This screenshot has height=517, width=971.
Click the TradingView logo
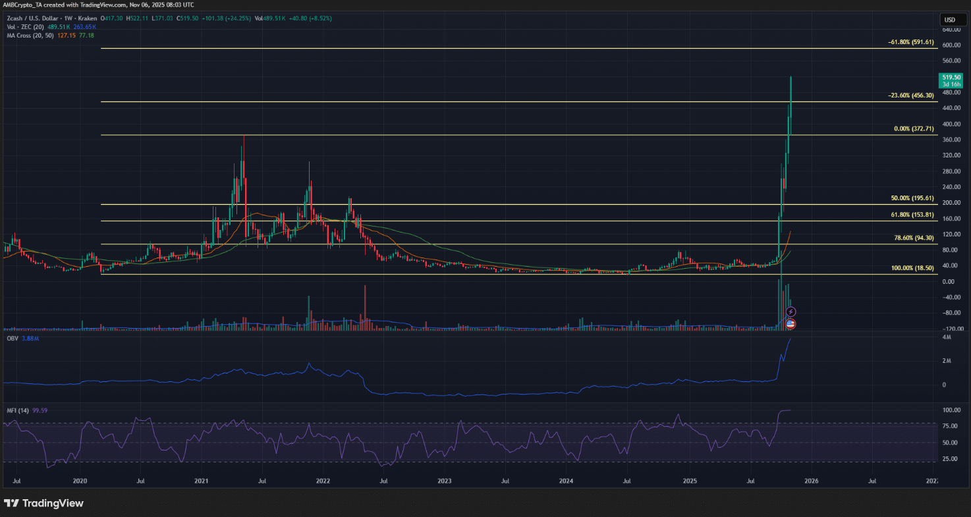tap(44, 503)
